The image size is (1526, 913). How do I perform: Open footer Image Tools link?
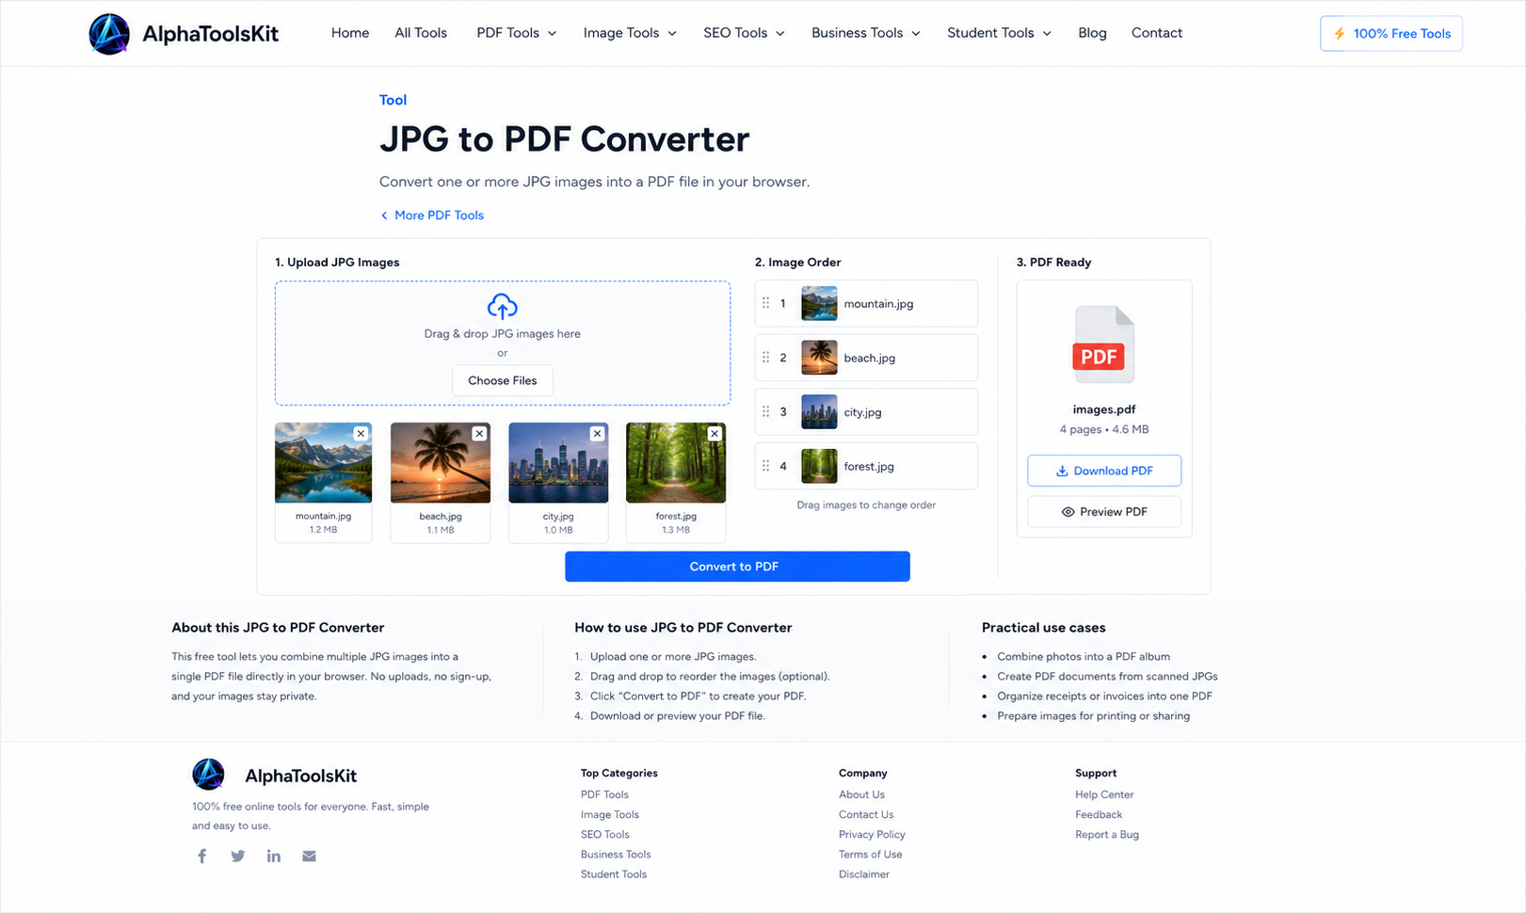(x=609, y=814)
